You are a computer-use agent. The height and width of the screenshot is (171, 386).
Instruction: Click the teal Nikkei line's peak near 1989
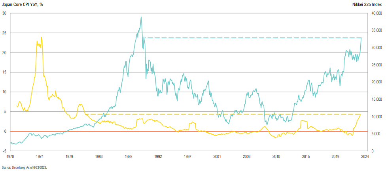point(141,17)
